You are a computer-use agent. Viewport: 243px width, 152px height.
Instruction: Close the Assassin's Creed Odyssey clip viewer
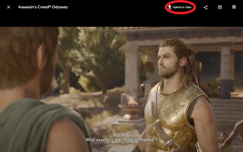click(x=9, y=7)
